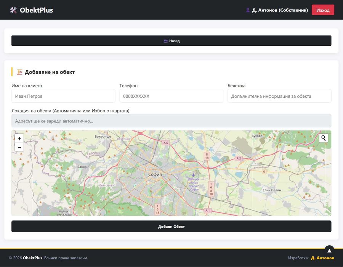Click the A6 highway marker on map
Screen dimensions: 343x267
(x=166, y=143)
